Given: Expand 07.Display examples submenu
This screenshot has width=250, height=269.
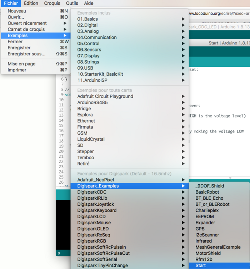Looking at the screenshot, I should pos(130,56).
